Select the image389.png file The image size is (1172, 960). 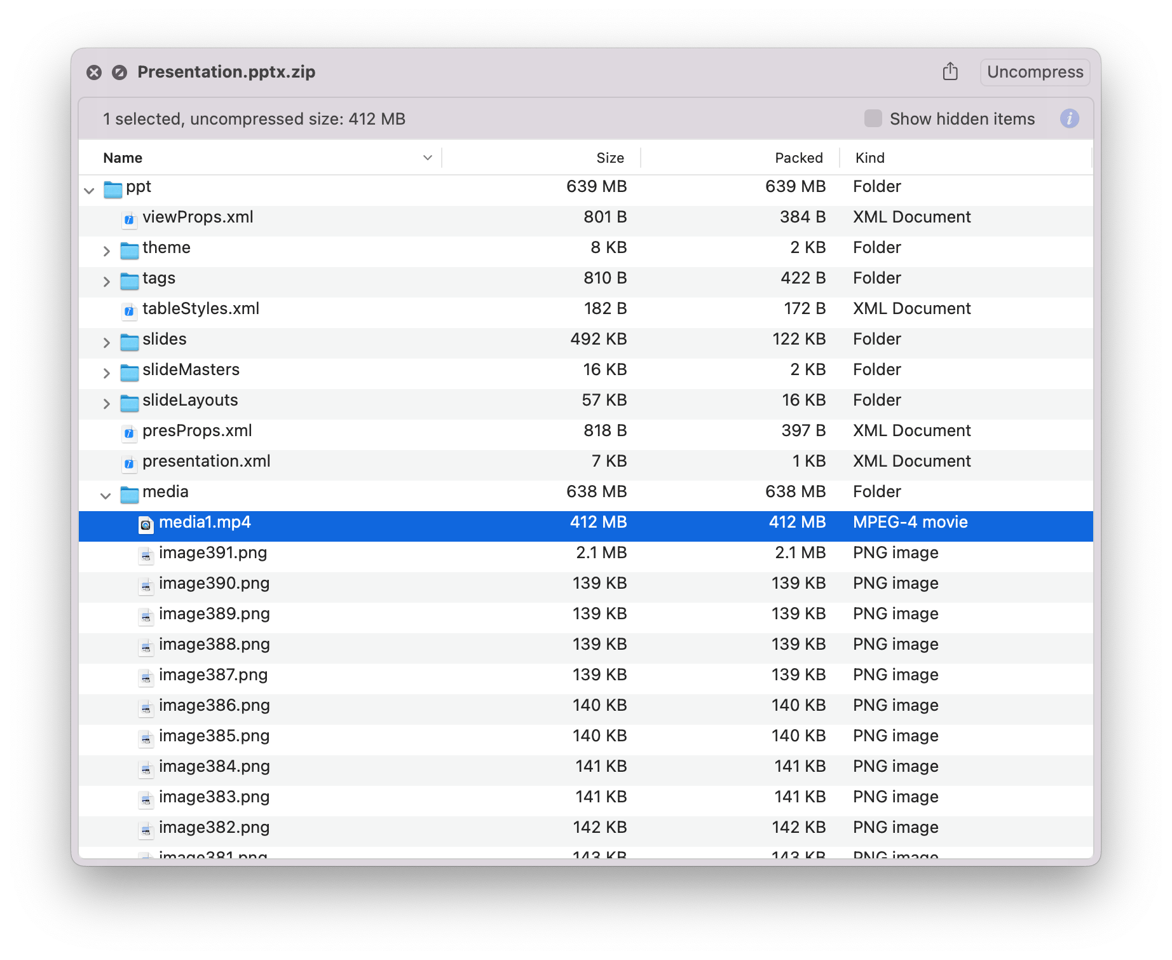point(586,614)
